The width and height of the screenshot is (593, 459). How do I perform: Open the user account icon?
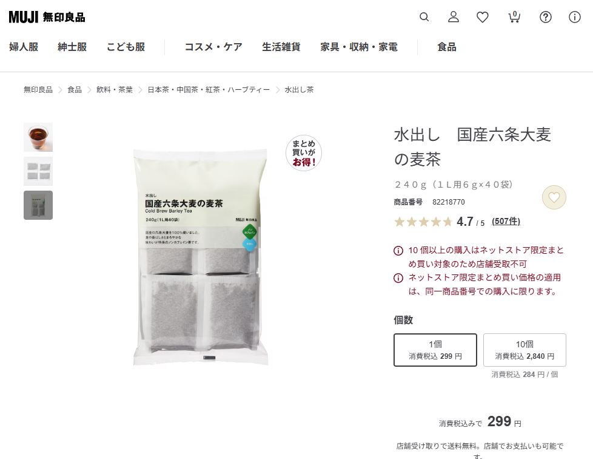point(454,17)
